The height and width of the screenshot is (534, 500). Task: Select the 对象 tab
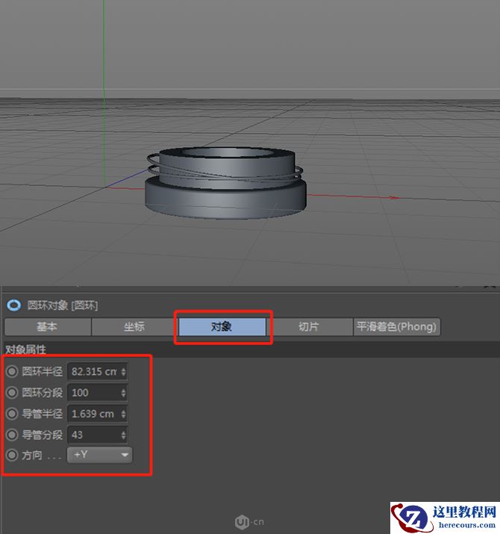click(x=222, y=326)
